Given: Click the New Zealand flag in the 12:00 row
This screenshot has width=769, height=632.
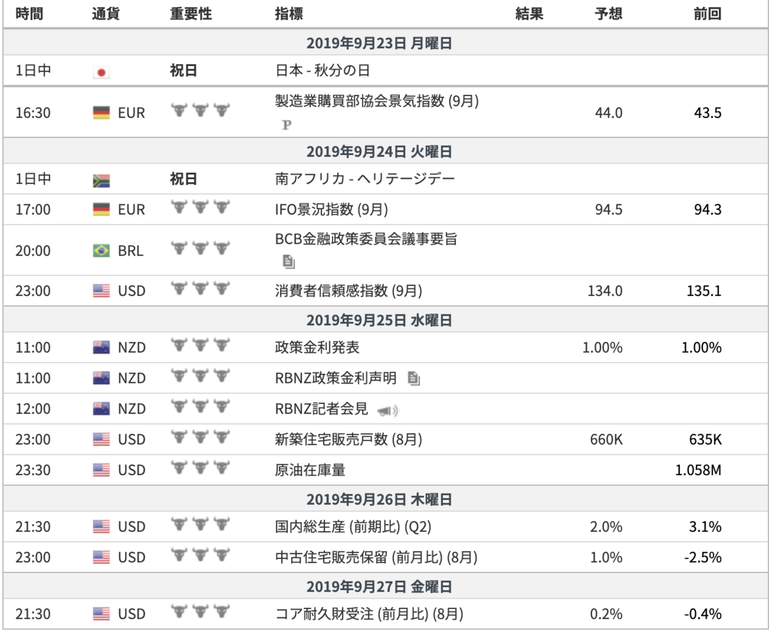Looking at the screenshot, I should (101, 410).
